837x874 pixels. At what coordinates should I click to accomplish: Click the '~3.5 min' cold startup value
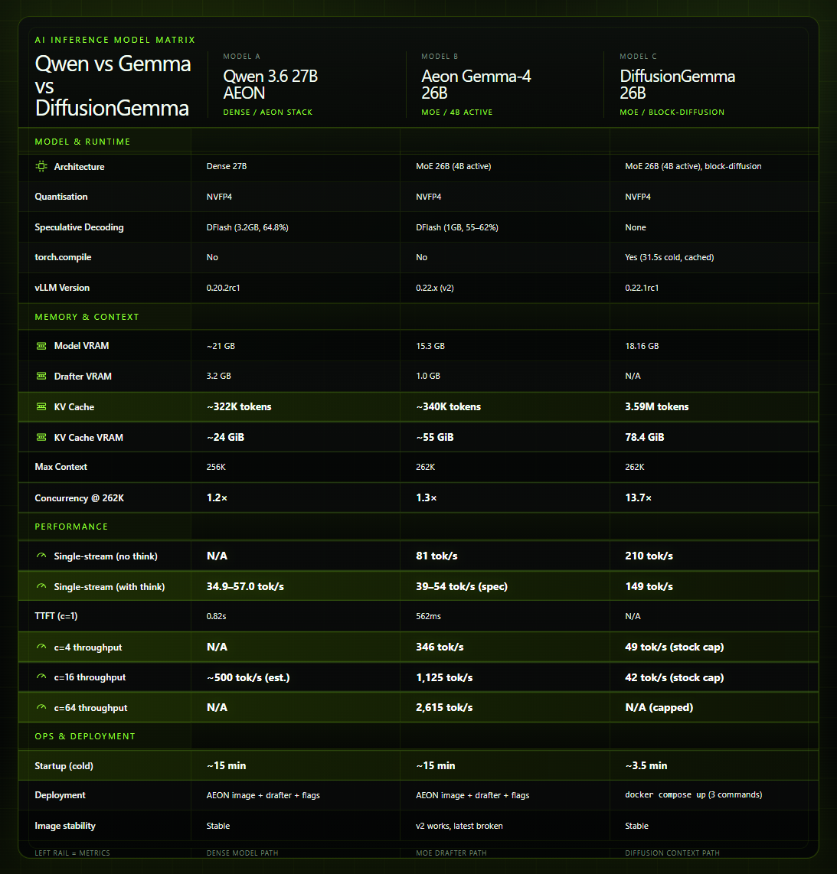click(646, 766)
